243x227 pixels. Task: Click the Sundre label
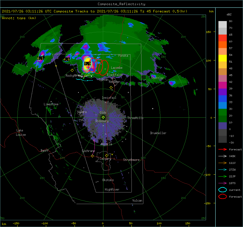point(82,112)
